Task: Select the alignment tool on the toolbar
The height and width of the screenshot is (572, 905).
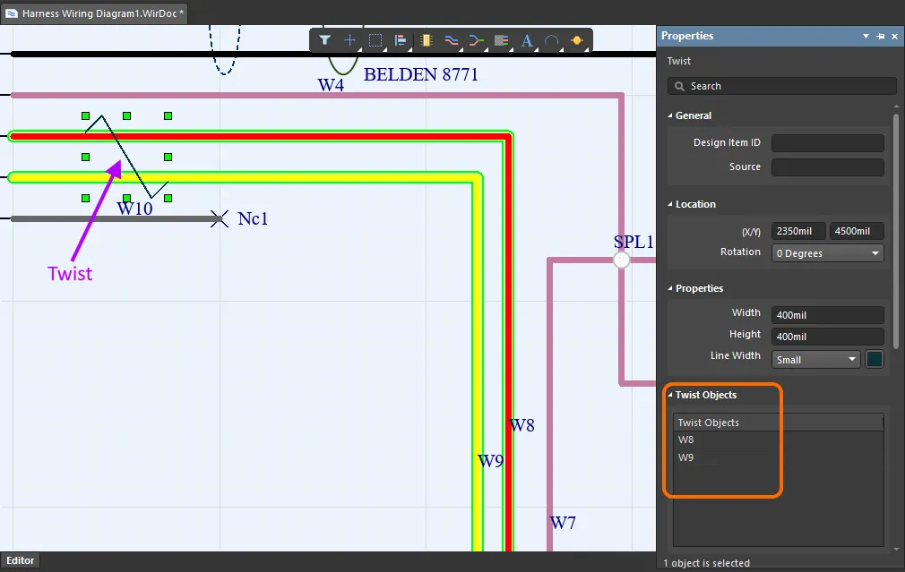Action: coord(401,40)
